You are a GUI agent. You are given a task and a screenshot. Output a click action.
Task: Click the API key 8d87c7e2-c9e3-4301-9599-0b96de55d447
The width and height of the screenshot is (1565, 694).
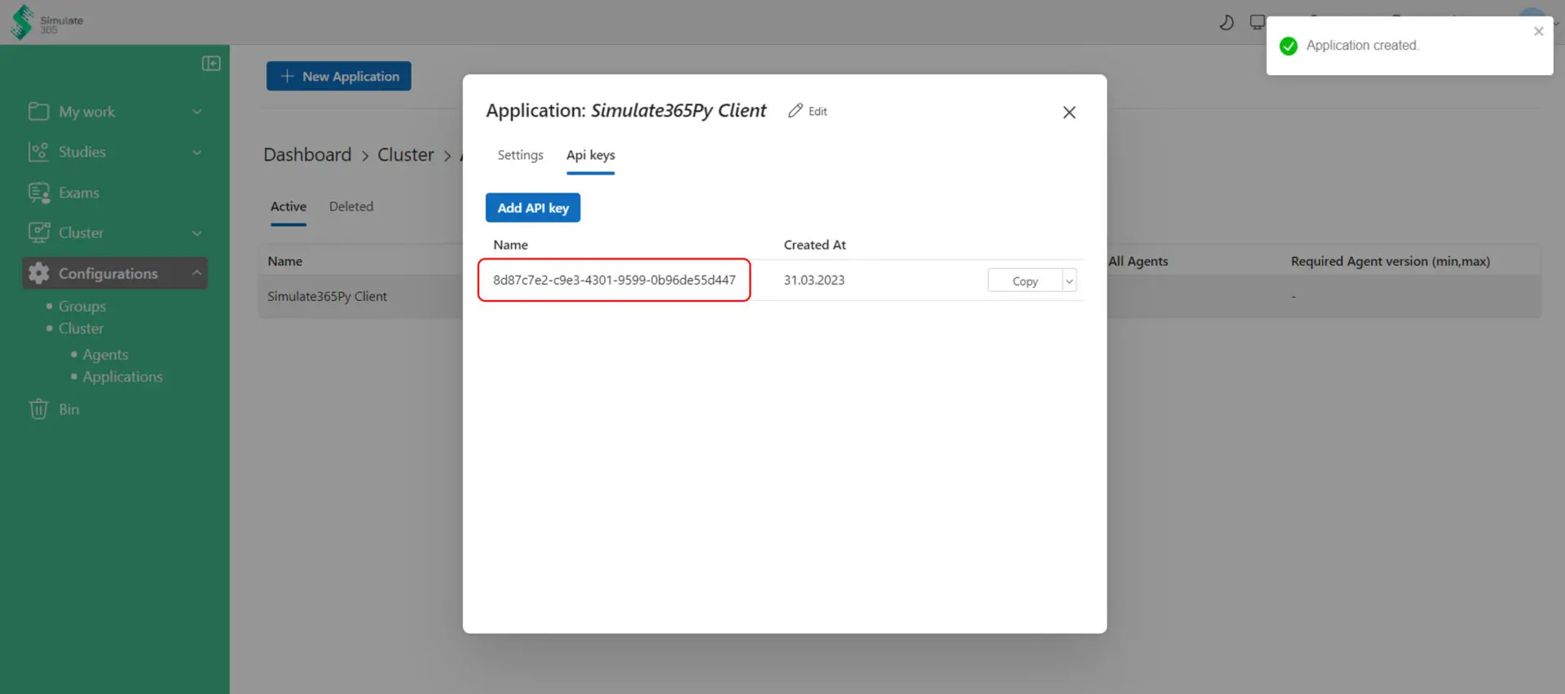(614, 280)
